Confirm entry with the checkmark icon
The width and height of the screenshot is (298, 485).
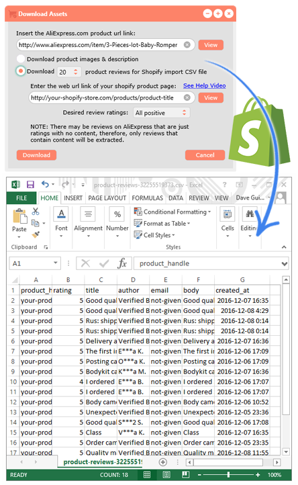pyautogui.click(x=104, y=263)
